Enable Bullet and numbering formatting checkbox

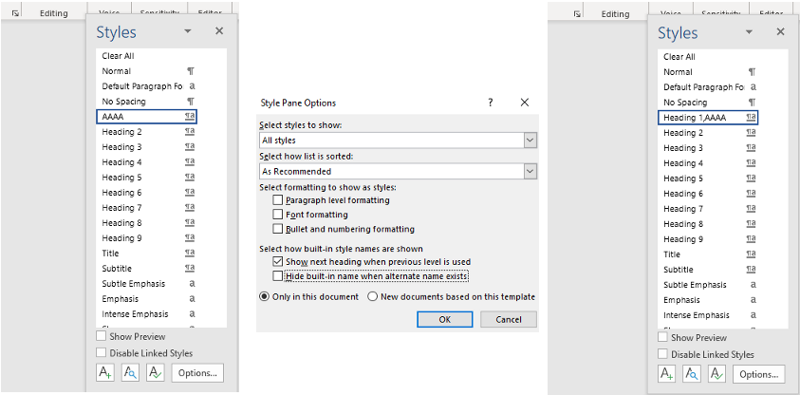coord(277,229)
